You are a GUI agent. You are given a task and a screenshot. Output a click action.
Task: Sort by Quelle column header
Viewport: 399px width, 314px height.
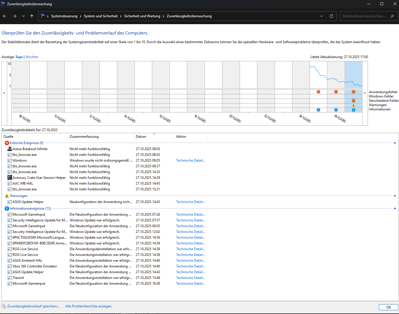coord(35,137)
